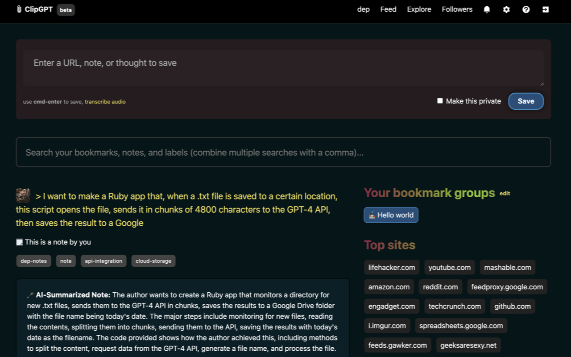This screenshot has width=571, height=357.
Task: Click the 'Your bookmark groups' heading
Action: [430, 193]
